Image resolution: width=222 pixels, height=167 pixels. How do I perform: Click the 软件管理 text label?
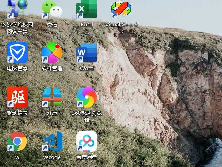pyautogui.click(x=52, y=69)
